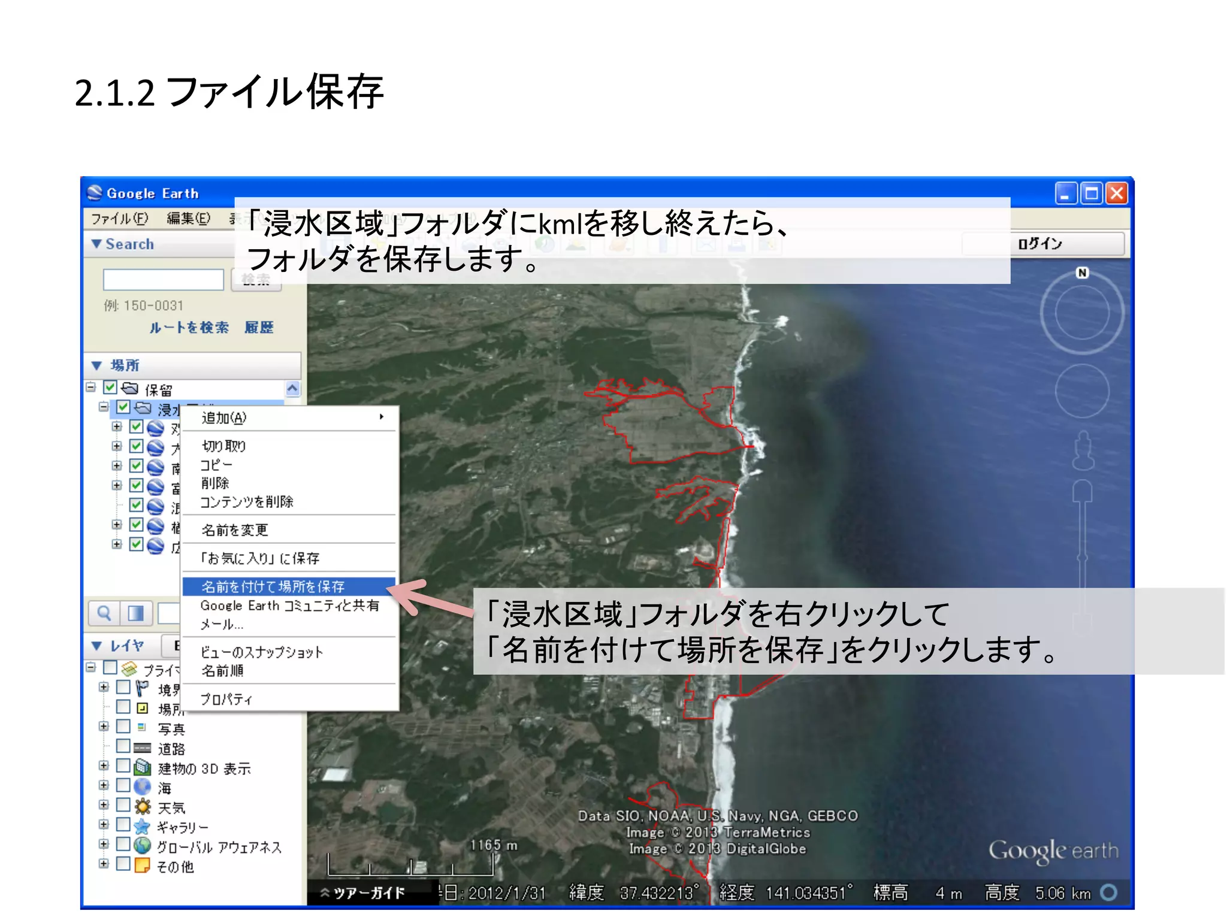Enable the 道路 layer checkbox
Image resolution: width=1227 pixels, height=920 pixels.
pyautogui.click(x=123, y=746)
